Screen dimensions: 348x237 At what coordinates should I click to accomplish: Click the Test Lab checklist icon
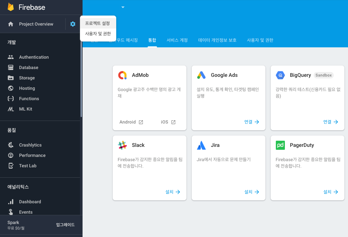pos(11,166)
